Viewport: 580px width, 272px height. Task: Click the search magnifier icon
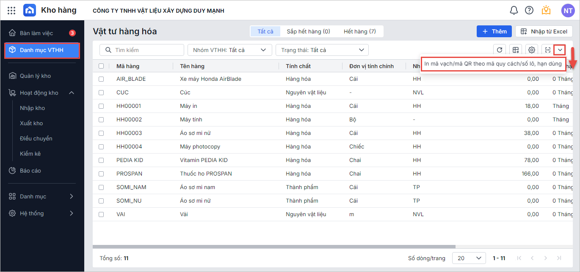108,50
